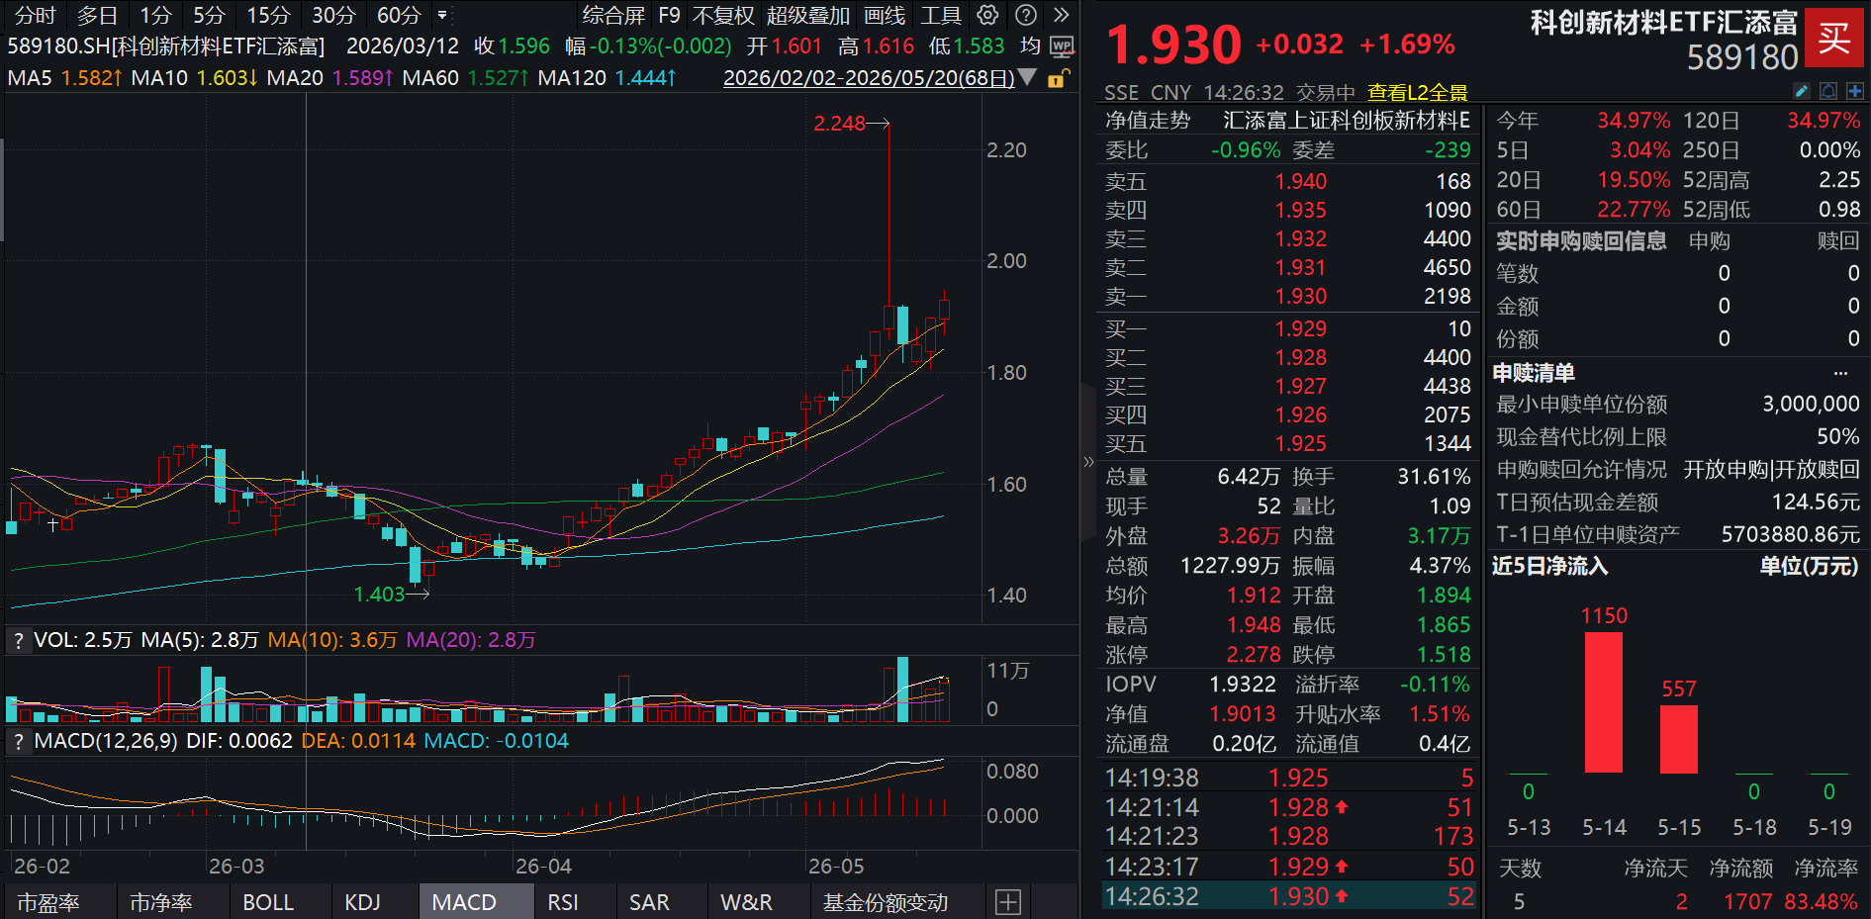Open the period dropdown arrow after 60分
This screenshot has width=1871, height=919.
[x=441, y=15]
